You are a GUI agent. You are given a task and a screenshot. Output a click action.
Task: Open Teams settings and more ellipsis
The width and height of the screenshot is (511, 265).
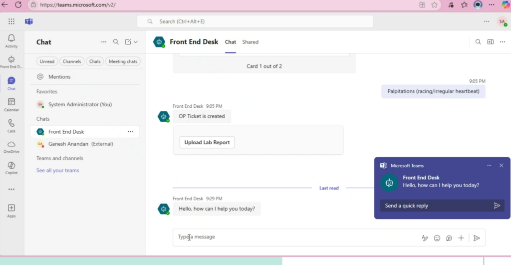pos(487,21)
